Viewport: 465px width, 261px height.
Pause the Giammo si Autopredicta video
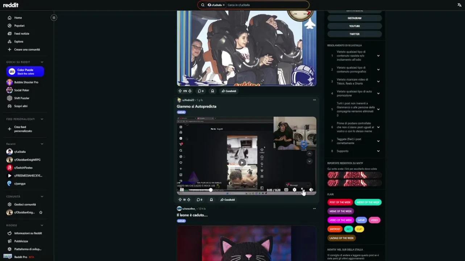(182, 190)
